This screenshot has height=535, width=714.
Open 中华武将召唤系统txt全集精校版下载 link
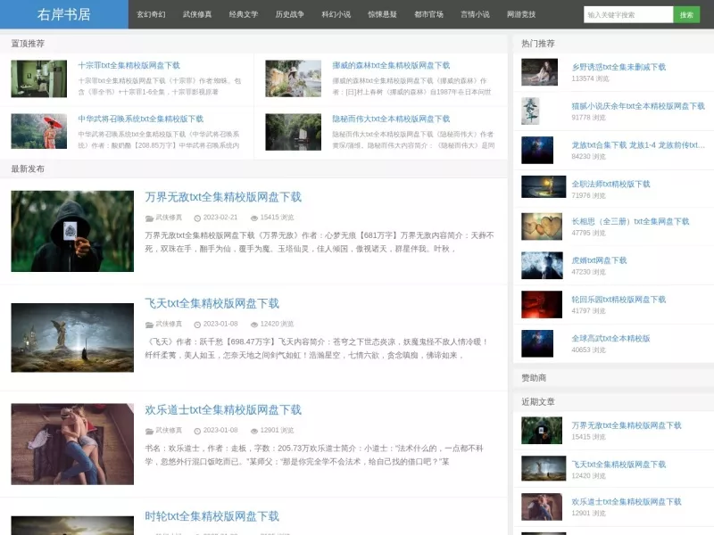[x=141, y=119]
